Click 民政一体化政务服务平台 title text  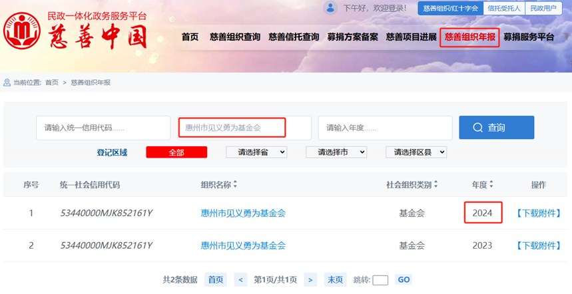click(97, 16)
